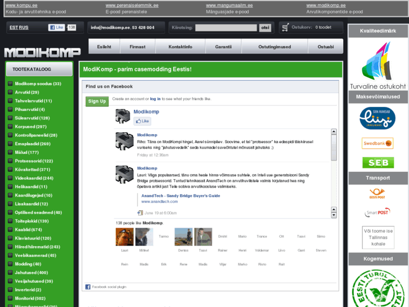The image size is (409, 307).
Task: Click bullet icon beside Korpused (297)
Action: (x=10, y=126)
